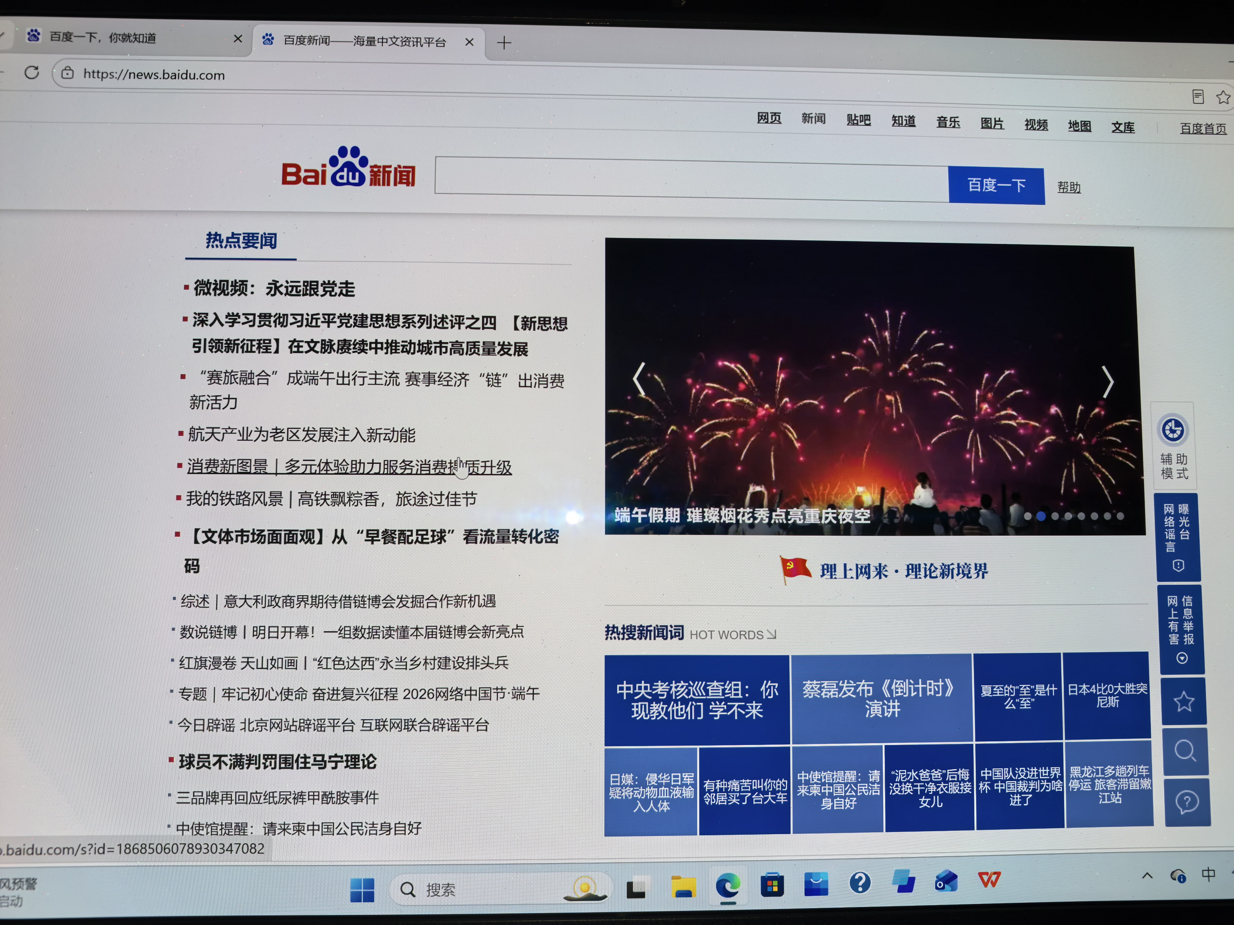Open 消费新图景 多元体验助力服务消费 headline
1234x925 pixels.
(x=349, y=467)
